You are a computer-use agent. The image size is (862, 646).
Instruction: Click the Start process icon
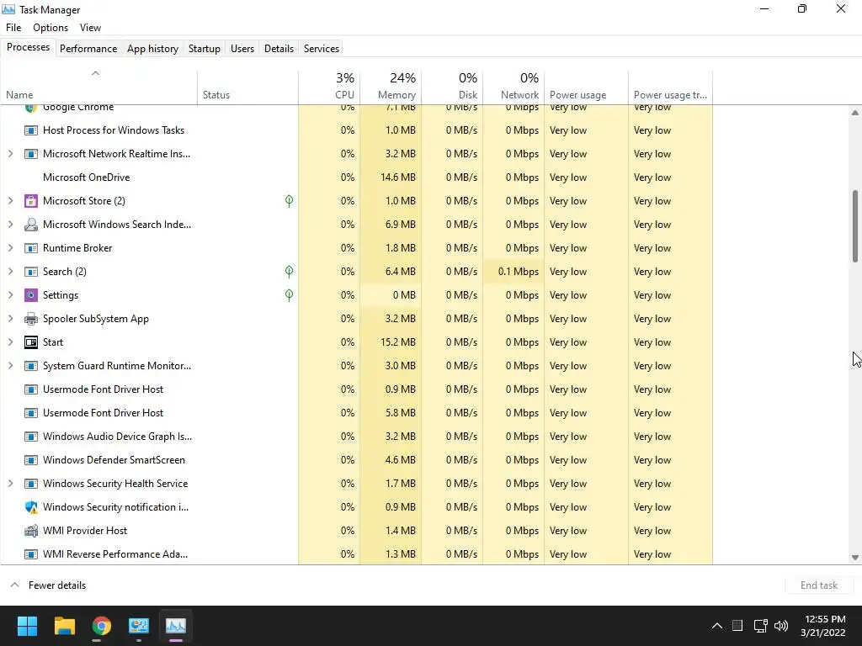tap(31, 342)
